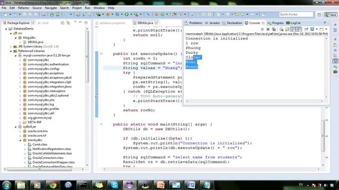Viewport: 339px width, 190px height.
Task: Toggle Show Console on standard error
Action: [299, 29]
